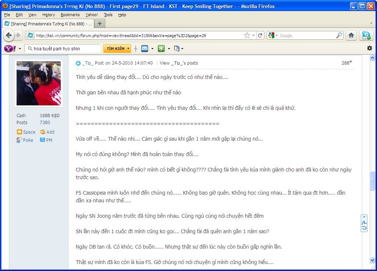The width and height of the screenshot is (377, 271).
Task: Click View _Tip_'s posts link
Action: click(179, 63)
